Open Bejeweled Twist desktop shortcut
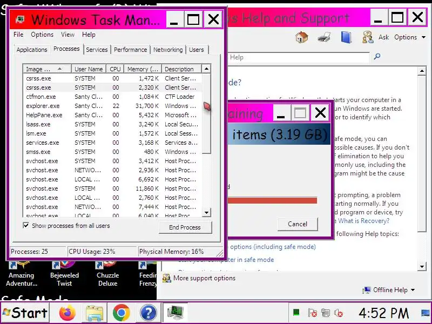This screenshot has height=324, width=432. click(x=64, y=274)
